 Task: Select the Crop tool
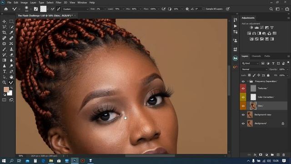(x=4, y=32)
